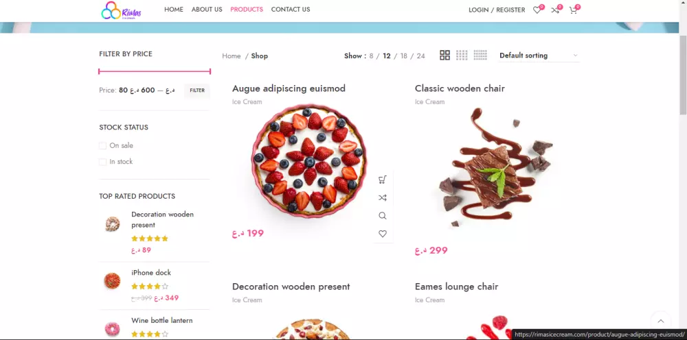The width and height of the screenshot is (687, 340).
Task: Open the Default sorting dropdown
Action: (x=539, y=56)
